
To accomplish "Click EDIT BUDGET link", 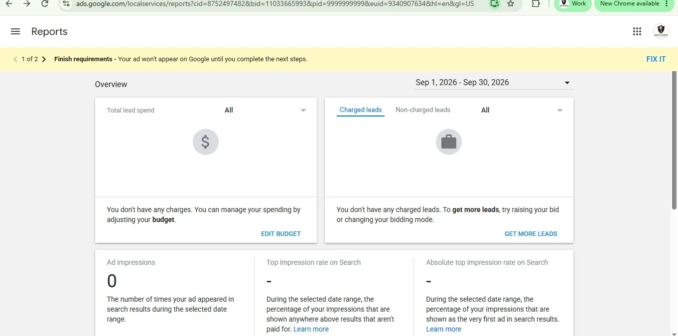I will (281, 233).
